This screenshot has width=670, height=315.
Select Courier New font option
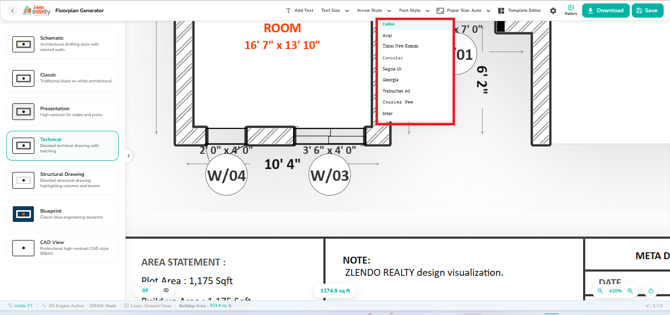[x=415, y=102]
